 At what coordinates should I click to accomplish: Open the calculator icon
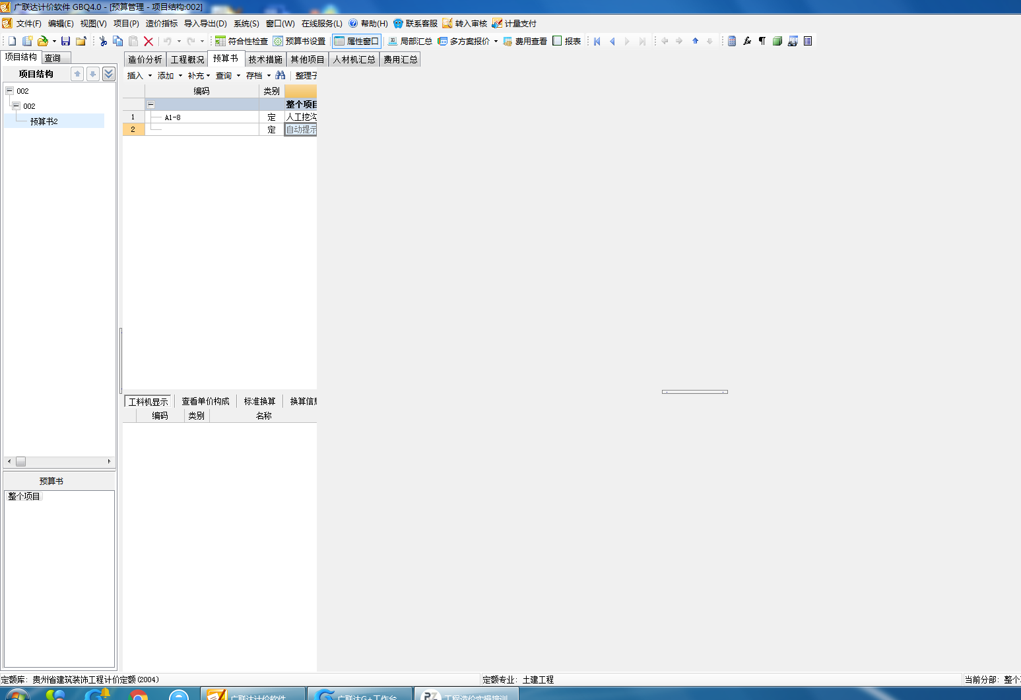tap(732, 41)
